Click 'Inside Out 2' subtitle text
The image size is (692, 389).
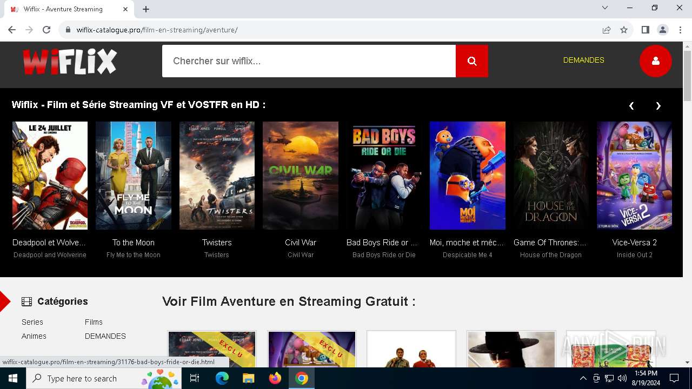[x=635, y=255]
